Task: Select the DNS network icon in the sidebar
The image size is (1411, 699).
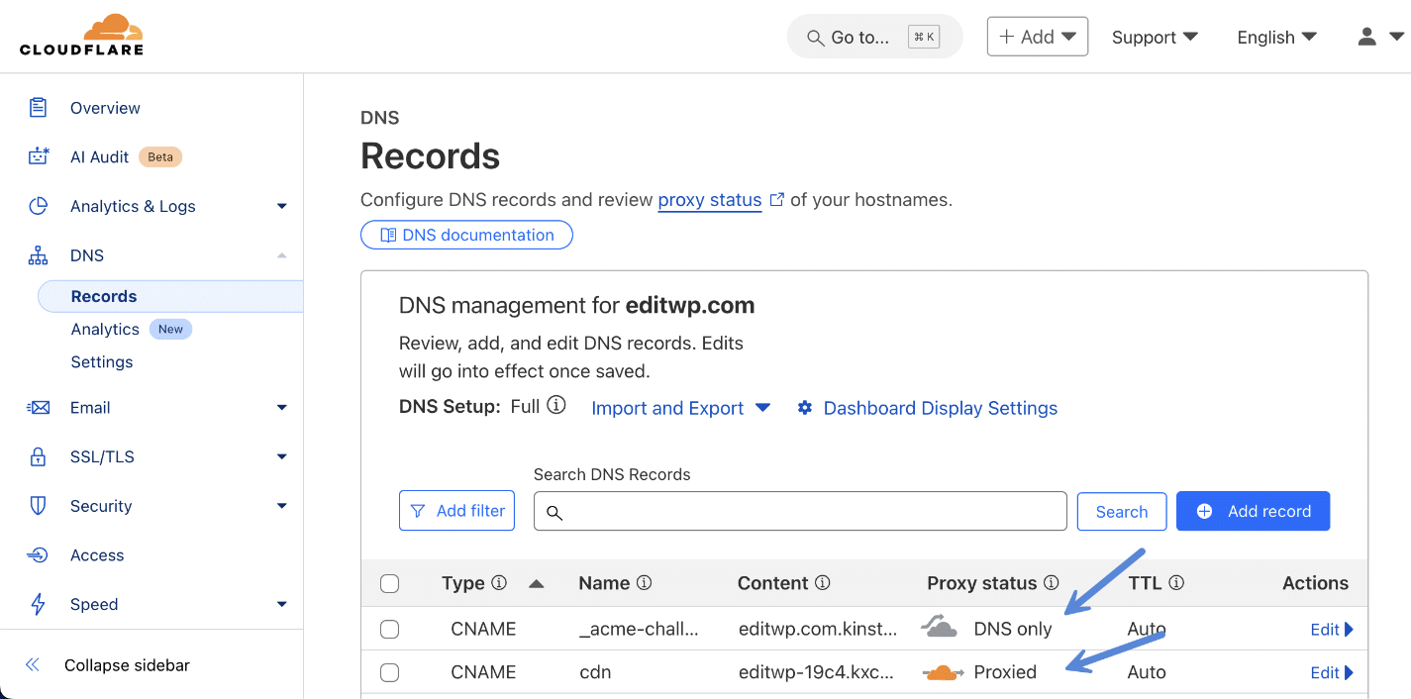Action: pyautogui.click(x=37, y=254)
